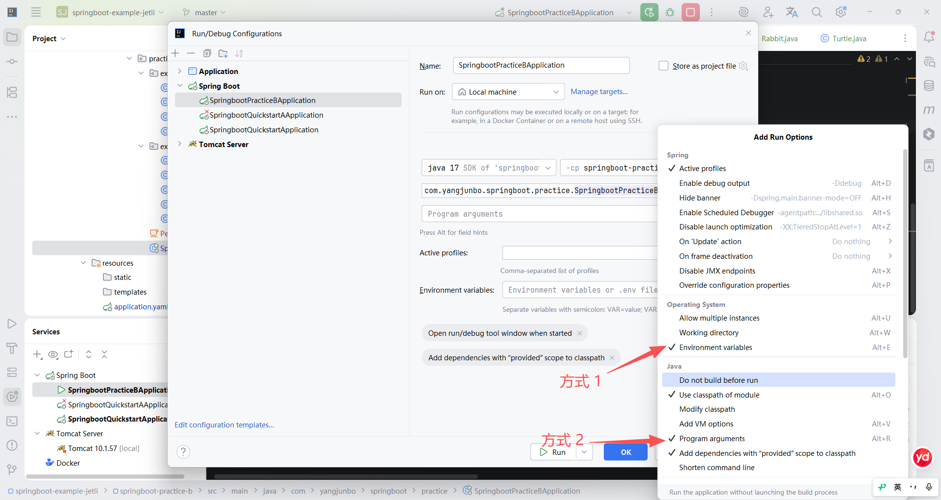
Task: Rerun the application from main toolbar
Action: point(649,12)
